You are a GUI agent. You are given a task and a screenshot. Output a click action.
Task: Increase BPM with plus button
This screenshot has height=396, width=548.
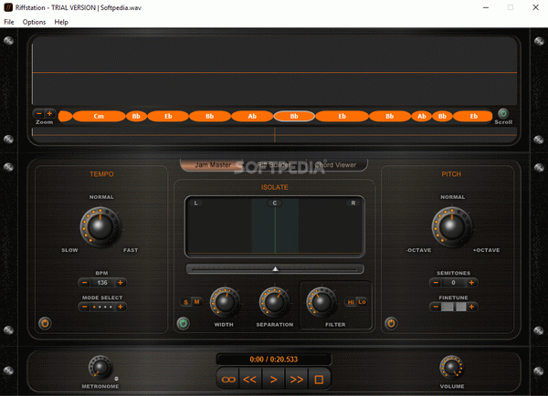[121, 283]
